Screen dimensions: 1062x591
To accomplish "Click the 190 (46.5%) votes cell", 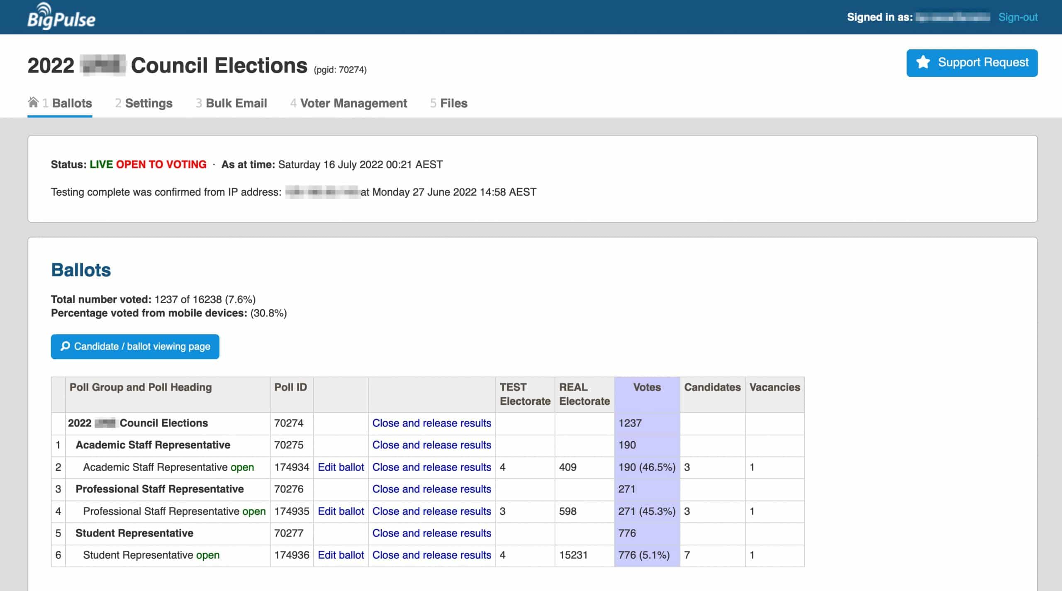I will pos(647,467).
